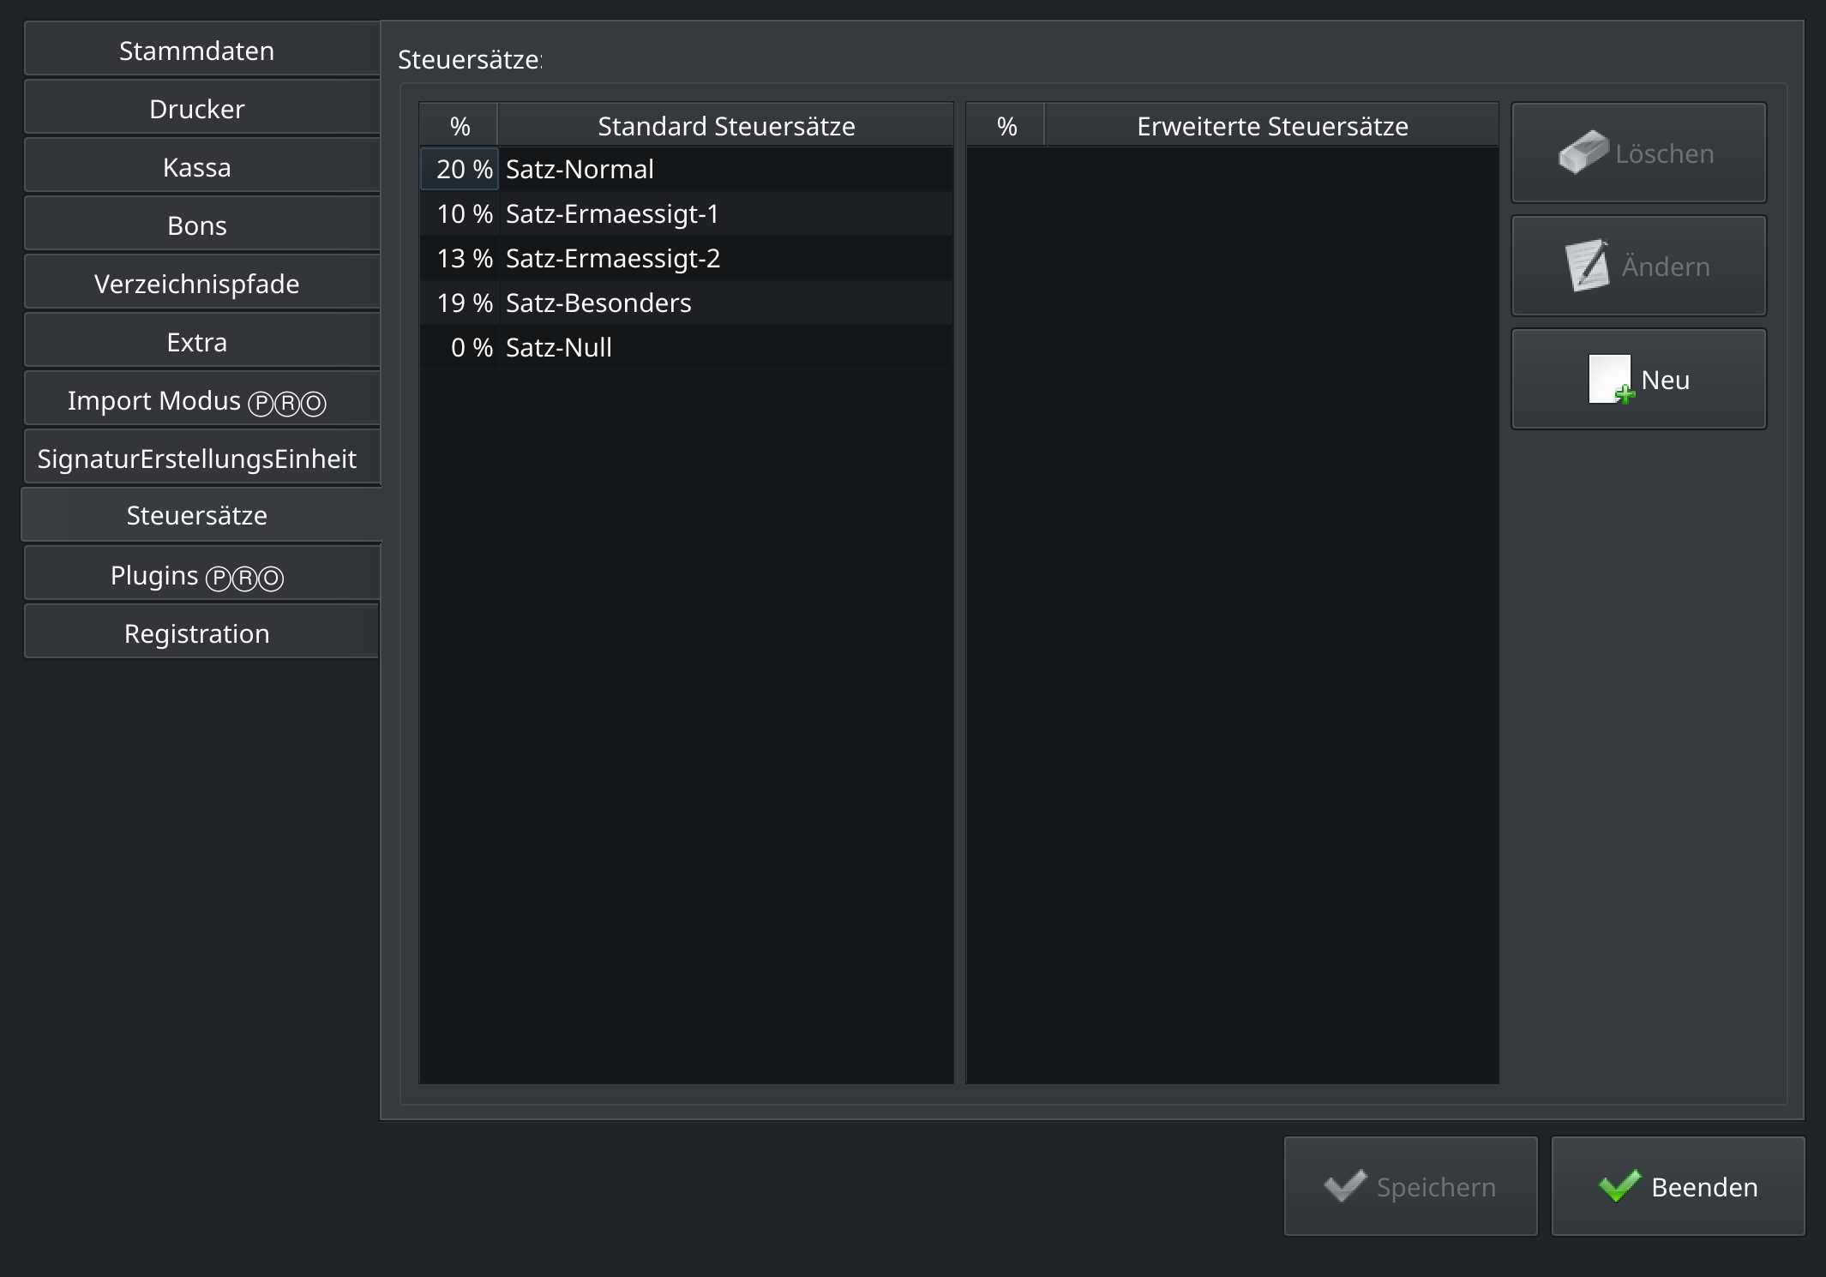Click the green checkmark icon on Beenden

click(x=1619, y=1186)
